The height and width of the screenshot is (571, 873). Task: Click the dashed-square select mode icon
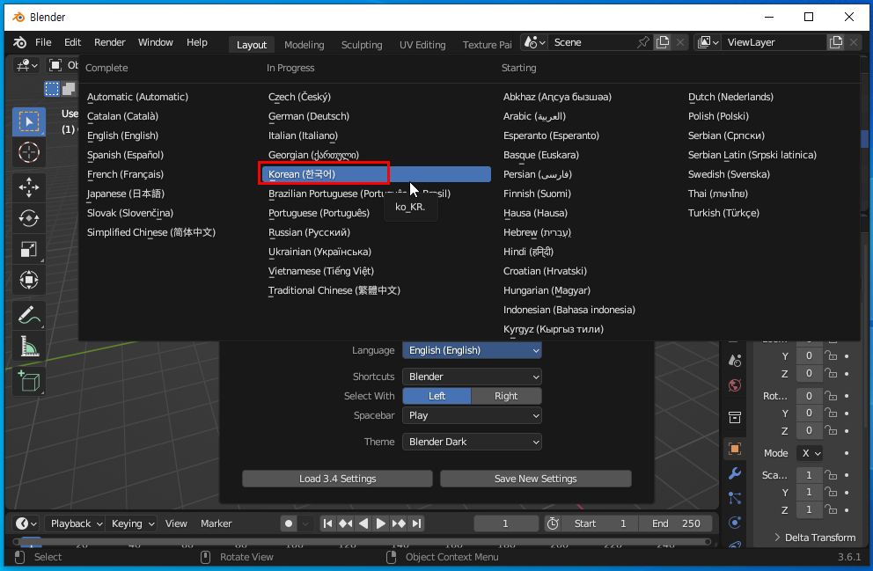tap(52, 89)
